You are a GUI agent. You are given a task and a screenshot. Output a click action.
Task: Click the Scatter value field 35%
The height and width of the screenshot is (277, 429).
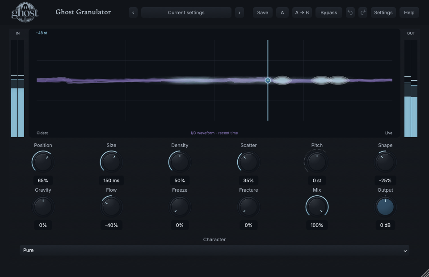[248, 180]
